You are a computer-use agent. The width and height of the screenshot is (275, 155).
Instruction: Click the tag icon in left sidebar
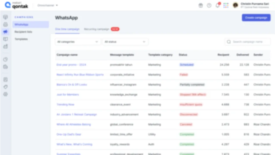(5, 87)
